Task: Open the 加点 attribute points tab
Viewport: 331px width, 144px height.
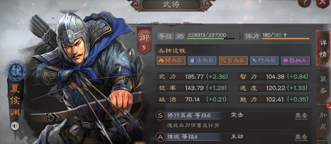Action: (323, 121)
